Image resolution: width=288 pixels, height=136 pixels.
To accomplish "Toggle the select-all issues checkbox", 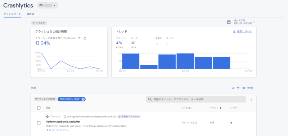I will click(x=39, y=108).
